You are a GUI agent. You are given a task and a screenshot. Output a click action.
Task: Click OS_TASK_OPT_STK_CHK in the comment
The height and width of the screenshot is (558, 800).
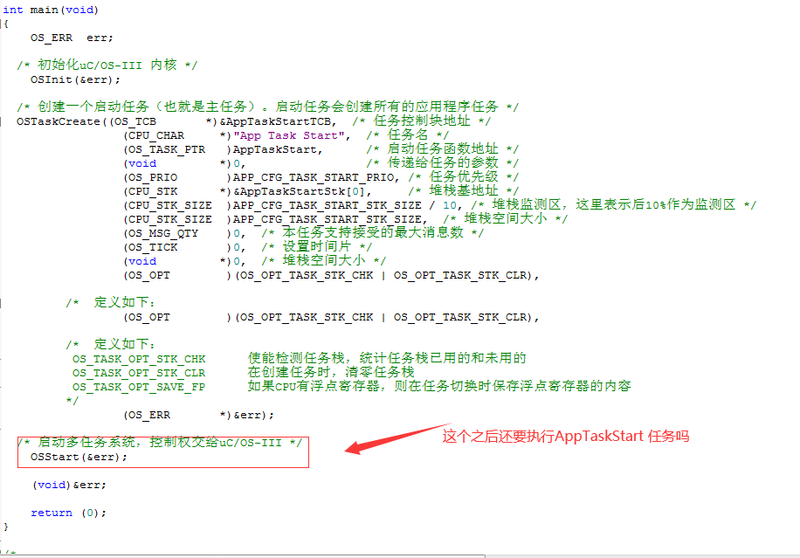click(139, 359)
